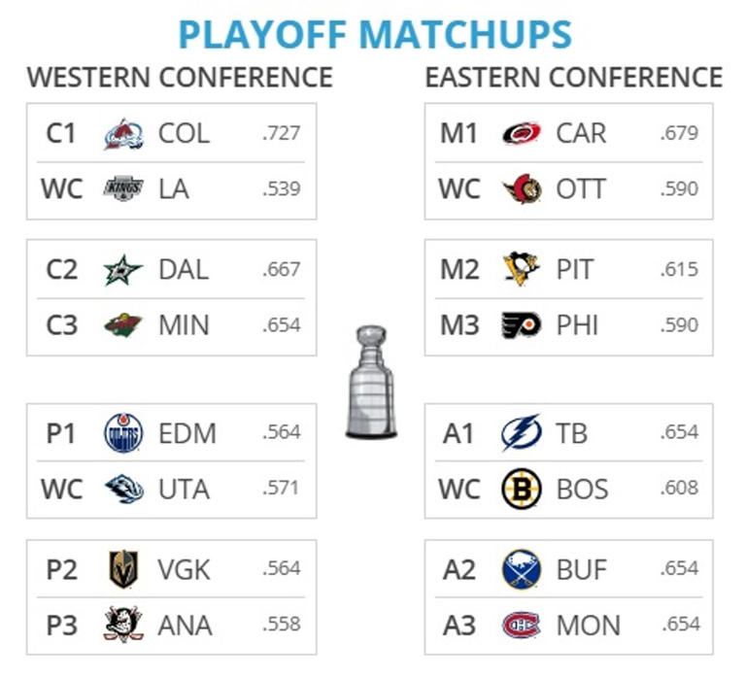Click the Vegas Golden Knights logo
This screenshot has height=678, width=746.
click(x=123, y=569)
